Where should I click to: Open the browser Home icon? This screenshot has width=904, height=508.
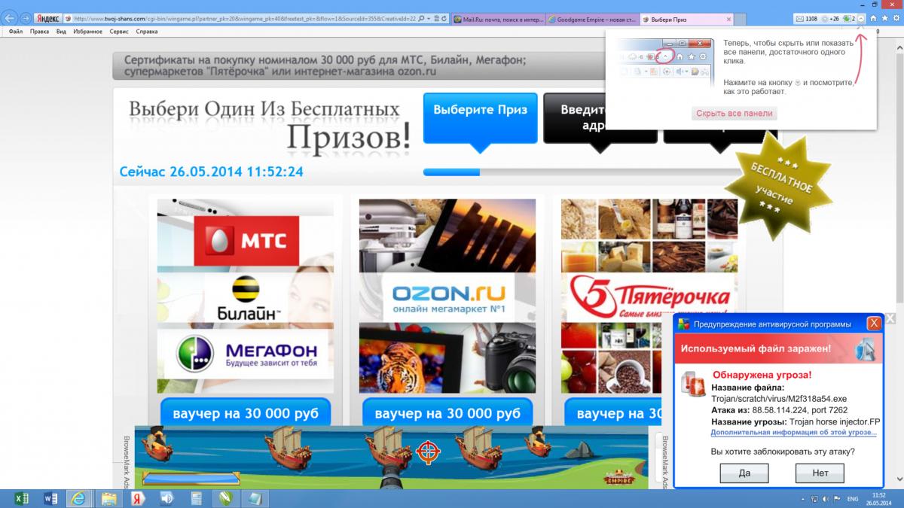pos(874,17)
